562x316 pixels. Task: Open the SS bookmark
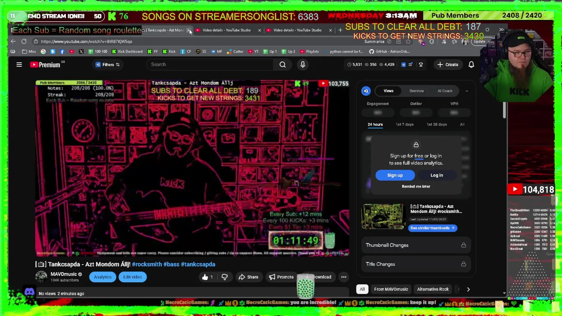[x=201, y=51]
